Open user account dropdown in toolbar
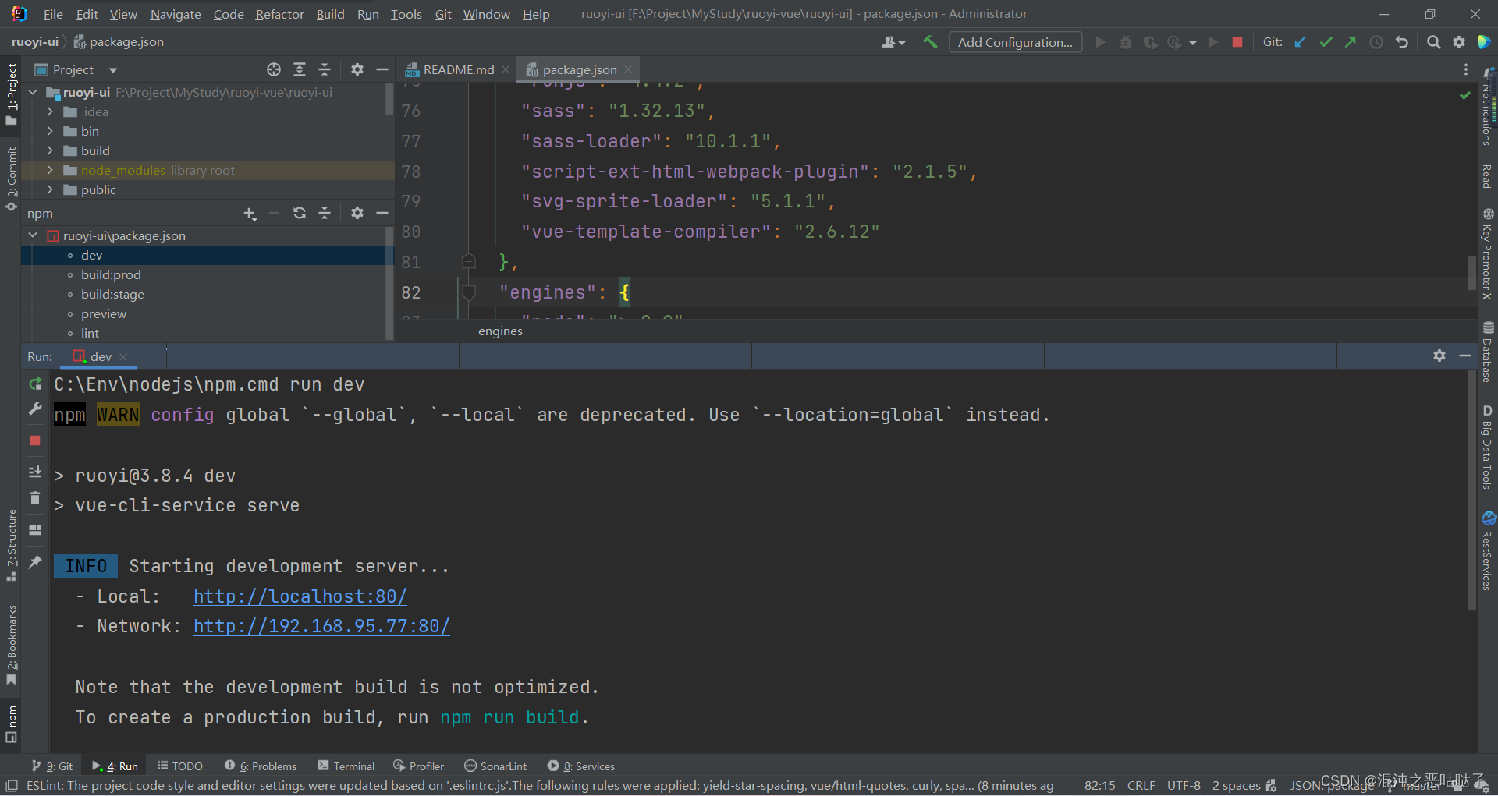 coord(893,42)
